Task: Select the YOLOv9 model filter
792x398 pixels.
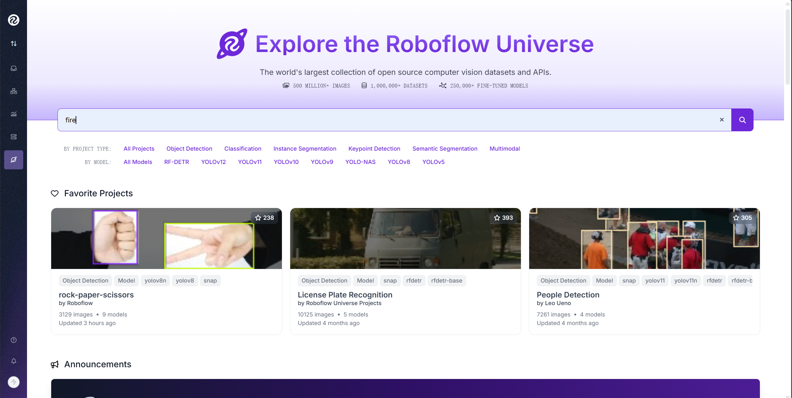Action: pyautogui.click(x=322, y=162)
